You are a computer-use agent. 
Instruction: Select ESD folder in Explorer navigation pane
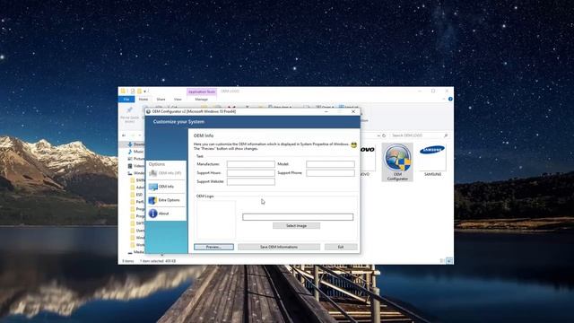click(137, 195)
